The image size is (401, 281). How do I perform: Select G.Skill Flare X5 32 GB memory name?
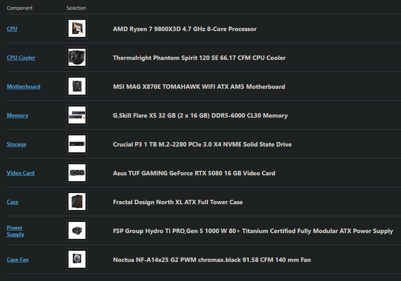pyautogui.click(x=200, y=115)
